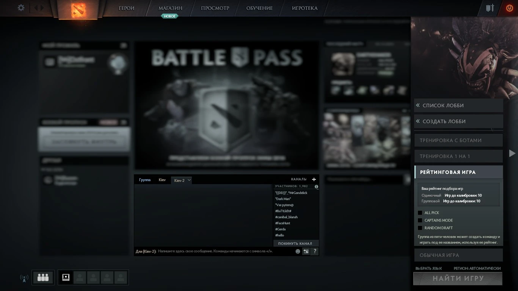Click ПОКИНУТЬ КАНАЛ to leave channel

(x=295, y=243)
